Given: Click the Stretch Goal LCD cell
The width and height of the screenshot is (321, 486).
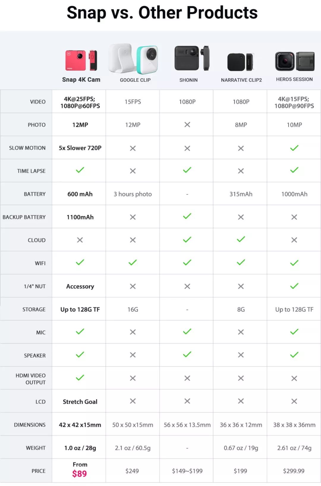Looking at the screenshot, I should [80, 402].
